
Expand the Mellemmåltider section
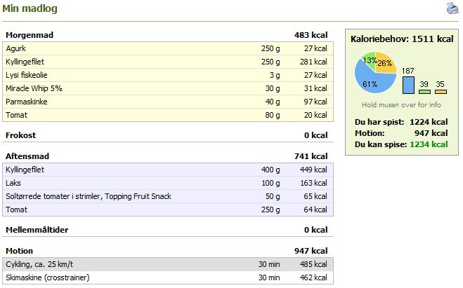click(168, 230)
